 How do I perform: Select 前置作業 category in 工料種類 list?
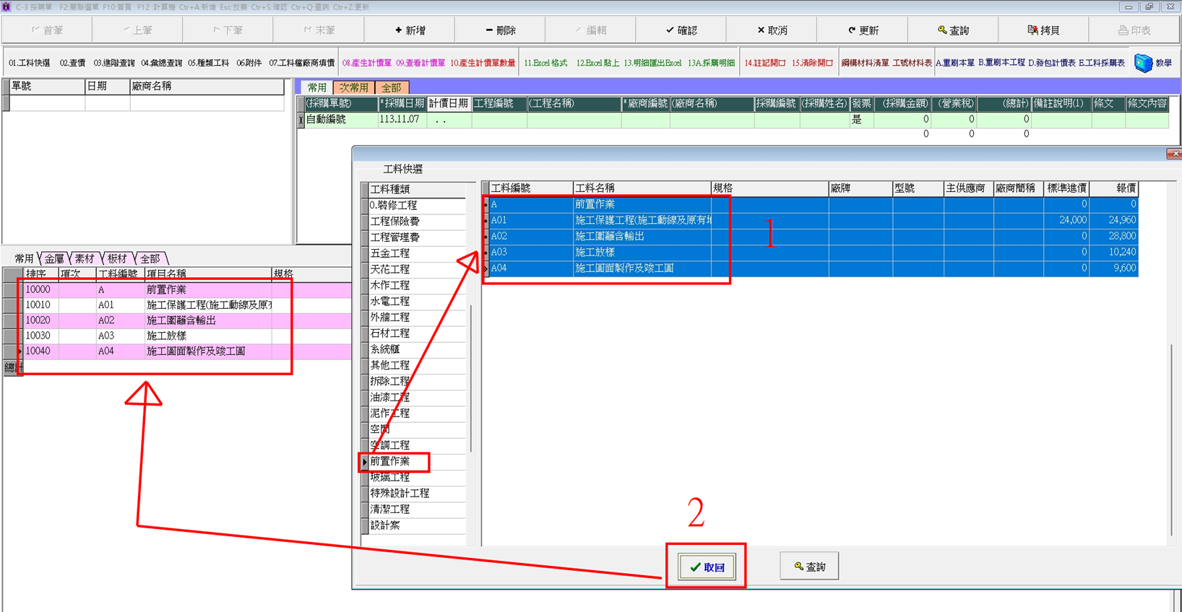pyautogui.click(x=390, y=461)
